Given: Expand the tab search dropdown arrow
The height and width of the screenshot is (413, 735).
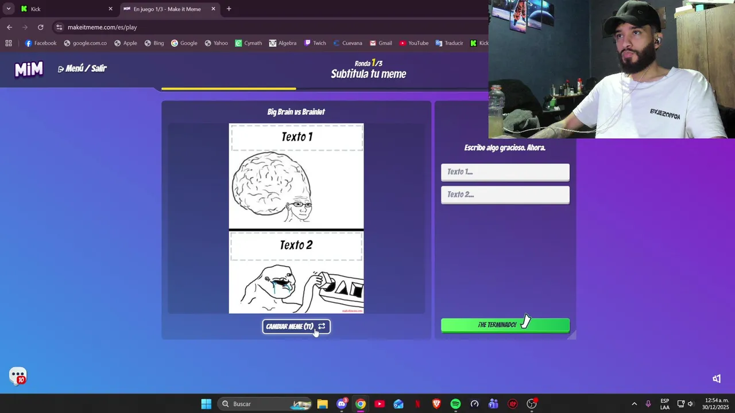Looking at the screenshot, I should coord(8,9).
